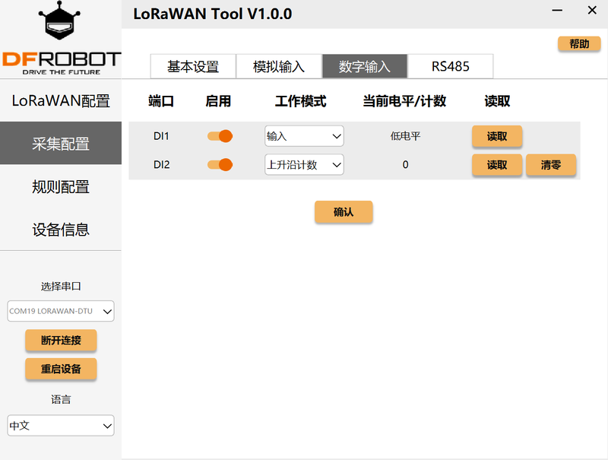Disable the DI2 enable switch
Viewport: 608px width, 460px height.
coord(220,164)
